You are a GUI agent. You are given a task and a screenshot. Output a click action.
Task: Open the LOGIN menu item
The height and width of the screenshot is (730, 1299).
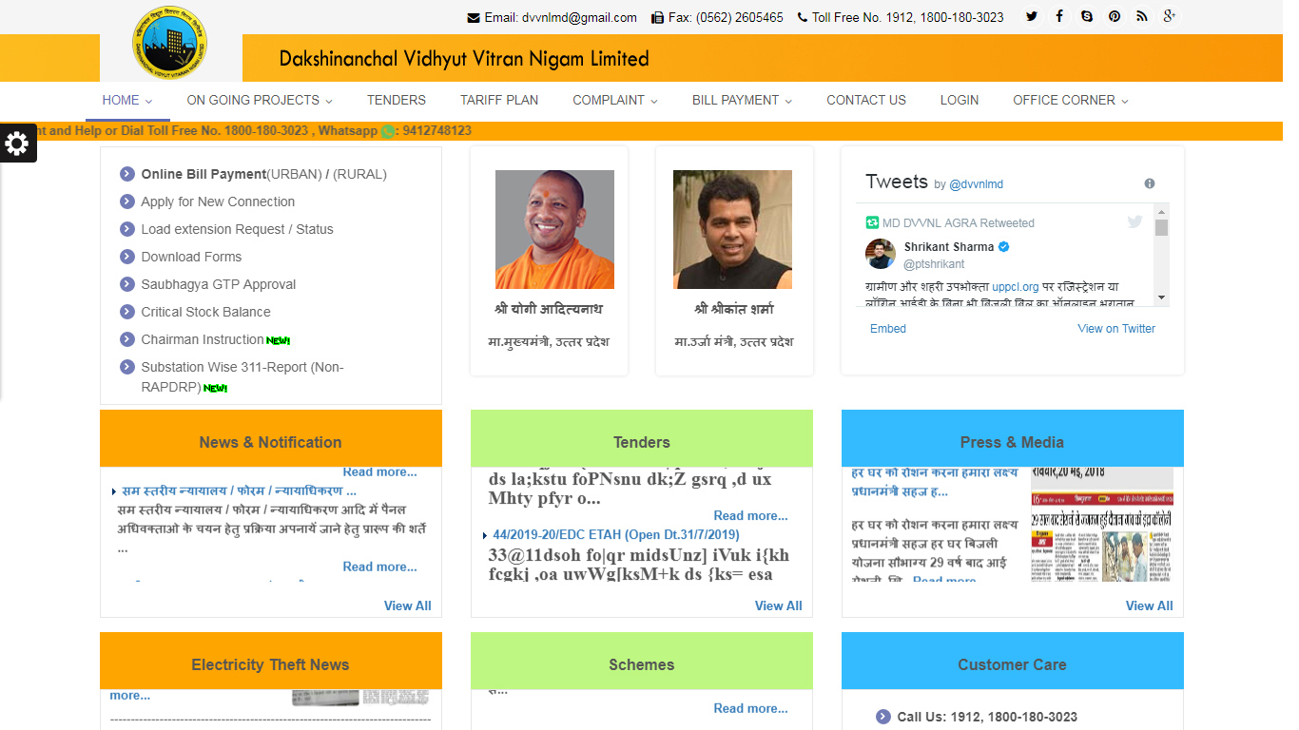(x=960, y=100)
